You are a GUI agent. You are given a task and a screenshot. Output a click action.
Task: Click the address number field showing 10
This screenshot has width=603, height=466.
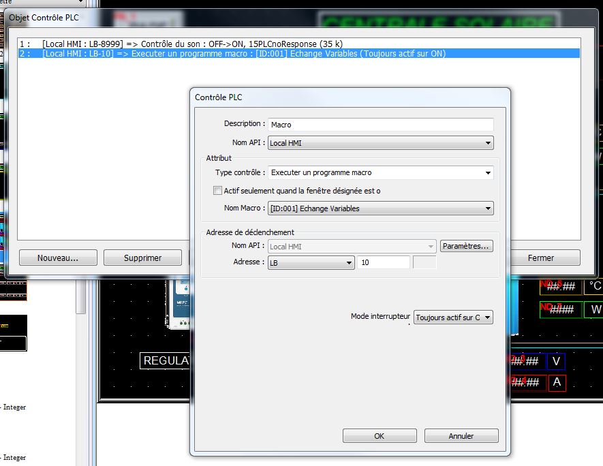[x=384, y=262]
